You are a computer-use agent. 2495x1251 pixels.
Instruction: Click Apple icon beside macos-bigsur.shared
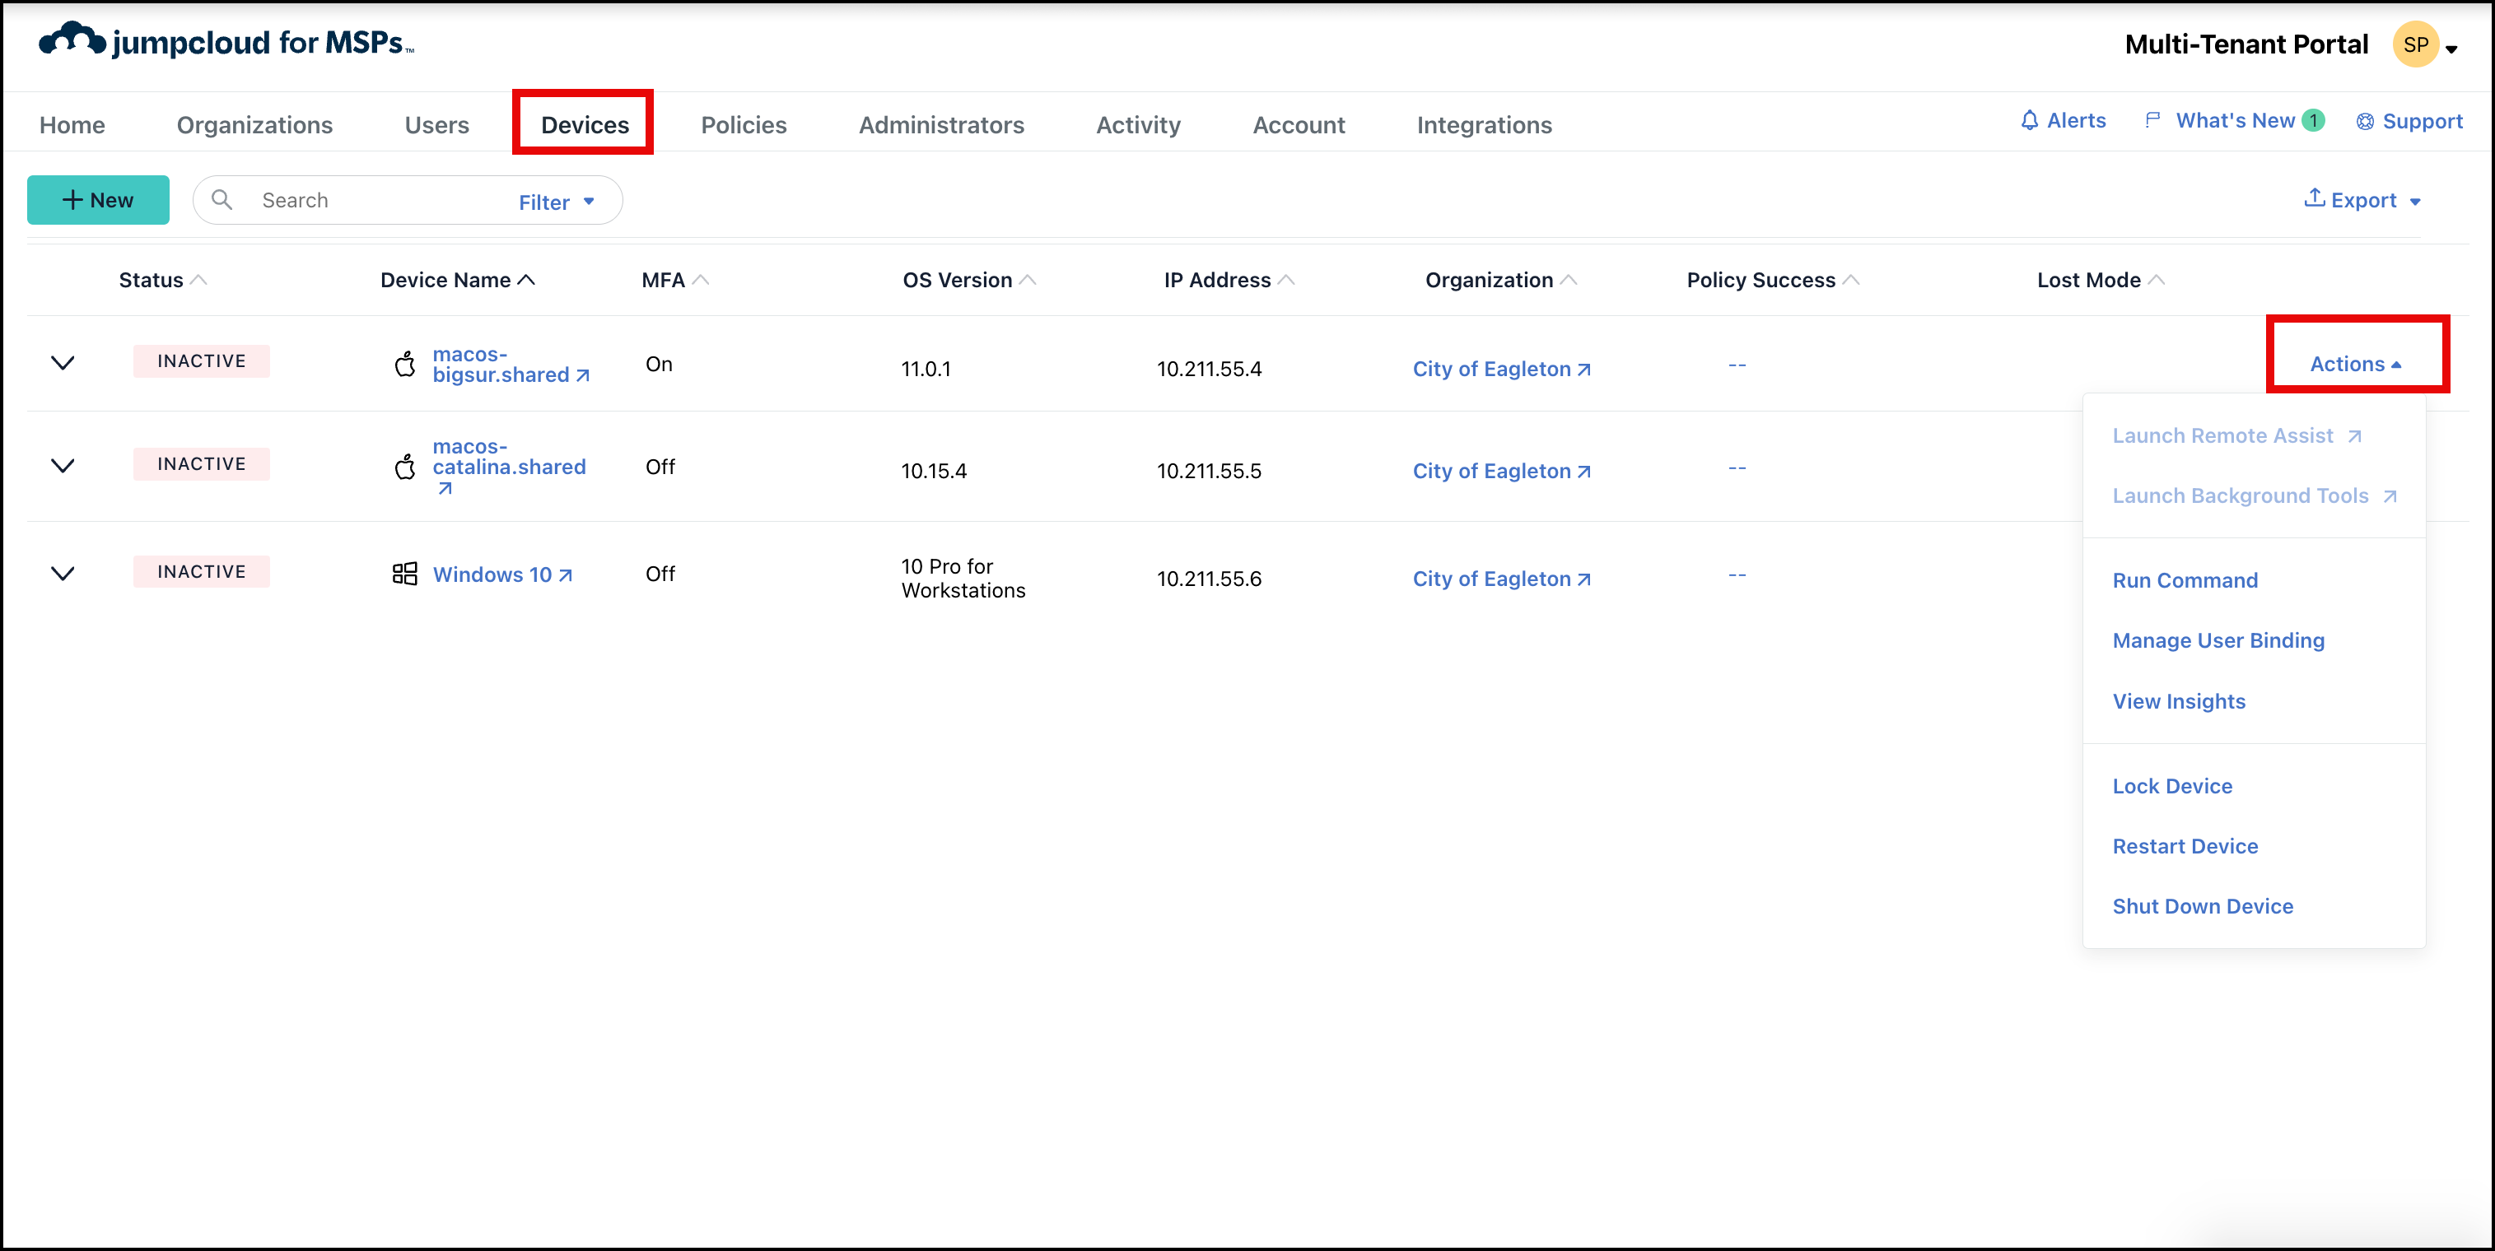405,364
